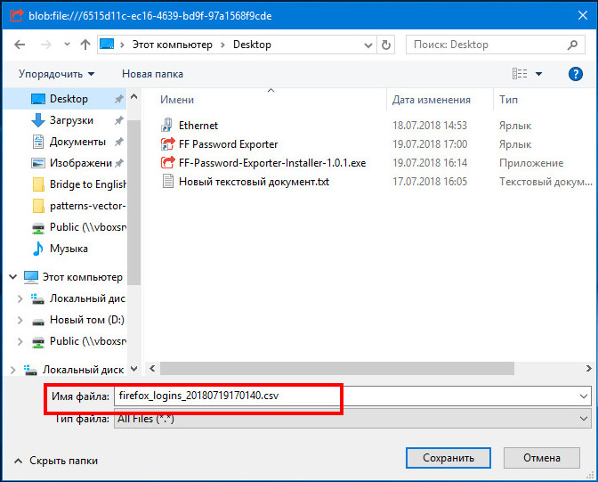Select the Ethernet shortcut file
598x482 pixels.
coord(198,126)
